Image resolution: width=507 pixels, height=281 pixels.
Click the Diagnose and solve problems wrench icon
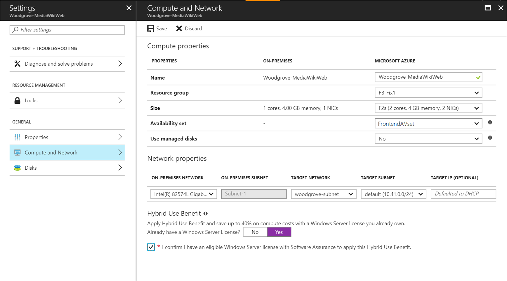point(18,64)
